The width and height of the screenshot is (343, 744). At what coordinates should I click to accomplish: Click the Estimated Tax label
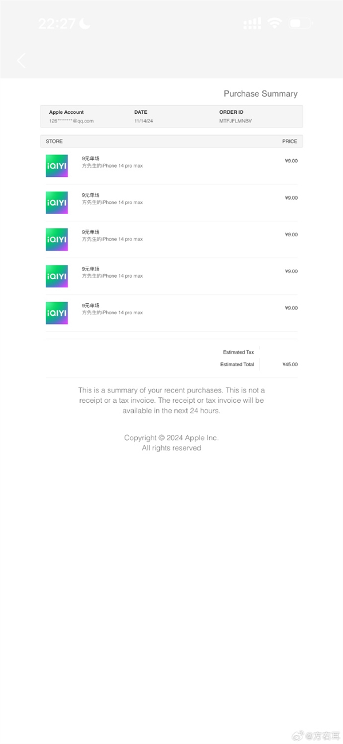click(238, 353)
